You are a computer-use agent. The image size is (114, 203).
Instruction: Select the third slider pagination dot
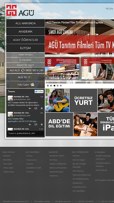click(54, 86)
